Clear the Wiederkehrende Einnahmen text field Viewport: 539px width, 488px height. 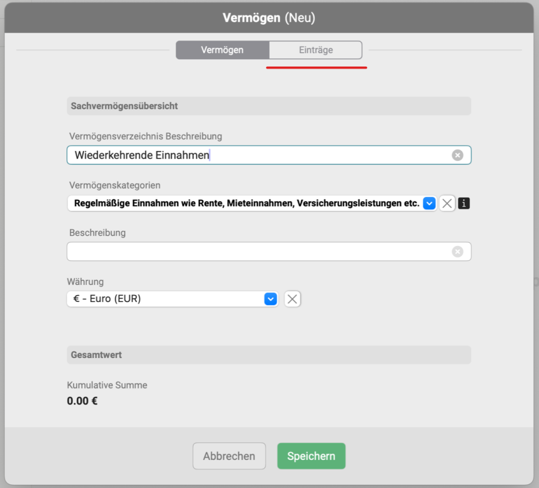pos(457,155)
